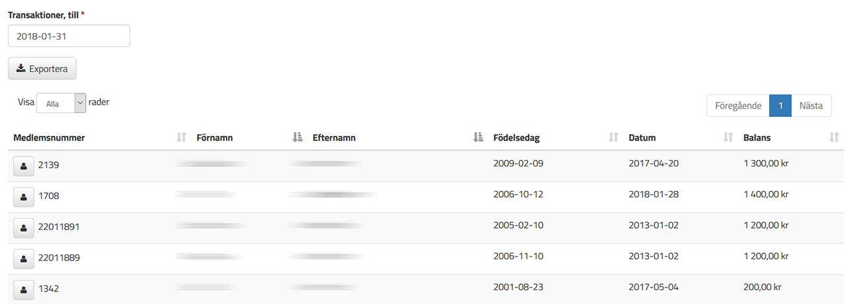Open member profile icon for 22011889
Viewport: 846px width, 304px height.
24,258
